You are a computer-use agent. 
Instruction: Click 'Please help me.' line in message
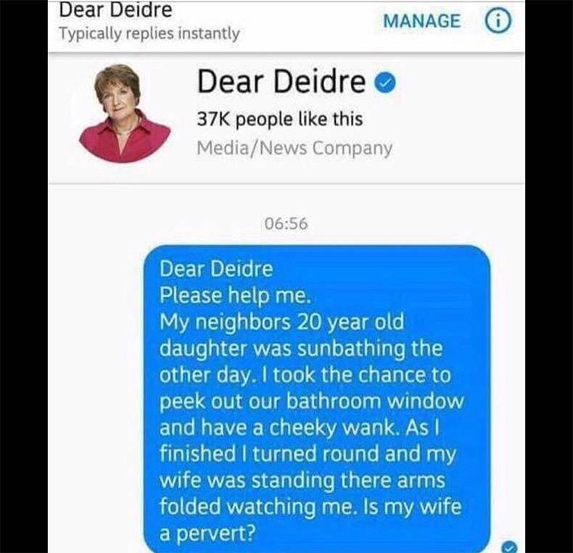pyautogui.click(x=235, y=295)
